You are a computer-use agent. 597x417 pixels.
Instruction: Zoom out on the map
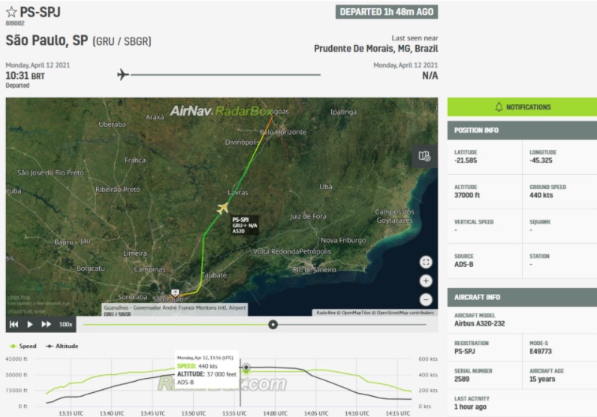pos(426,298)
